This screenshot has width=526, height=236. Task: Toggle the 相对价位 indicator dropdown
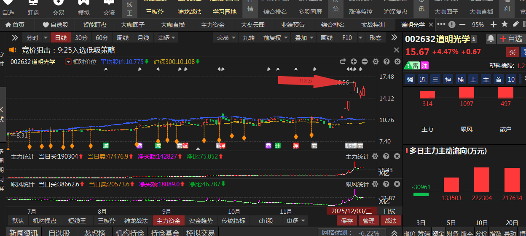pos(69,62)
